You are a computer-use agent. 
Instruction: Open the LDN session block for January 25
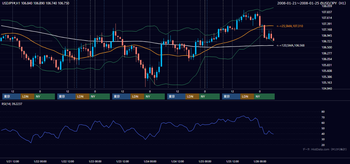point(248,96)
